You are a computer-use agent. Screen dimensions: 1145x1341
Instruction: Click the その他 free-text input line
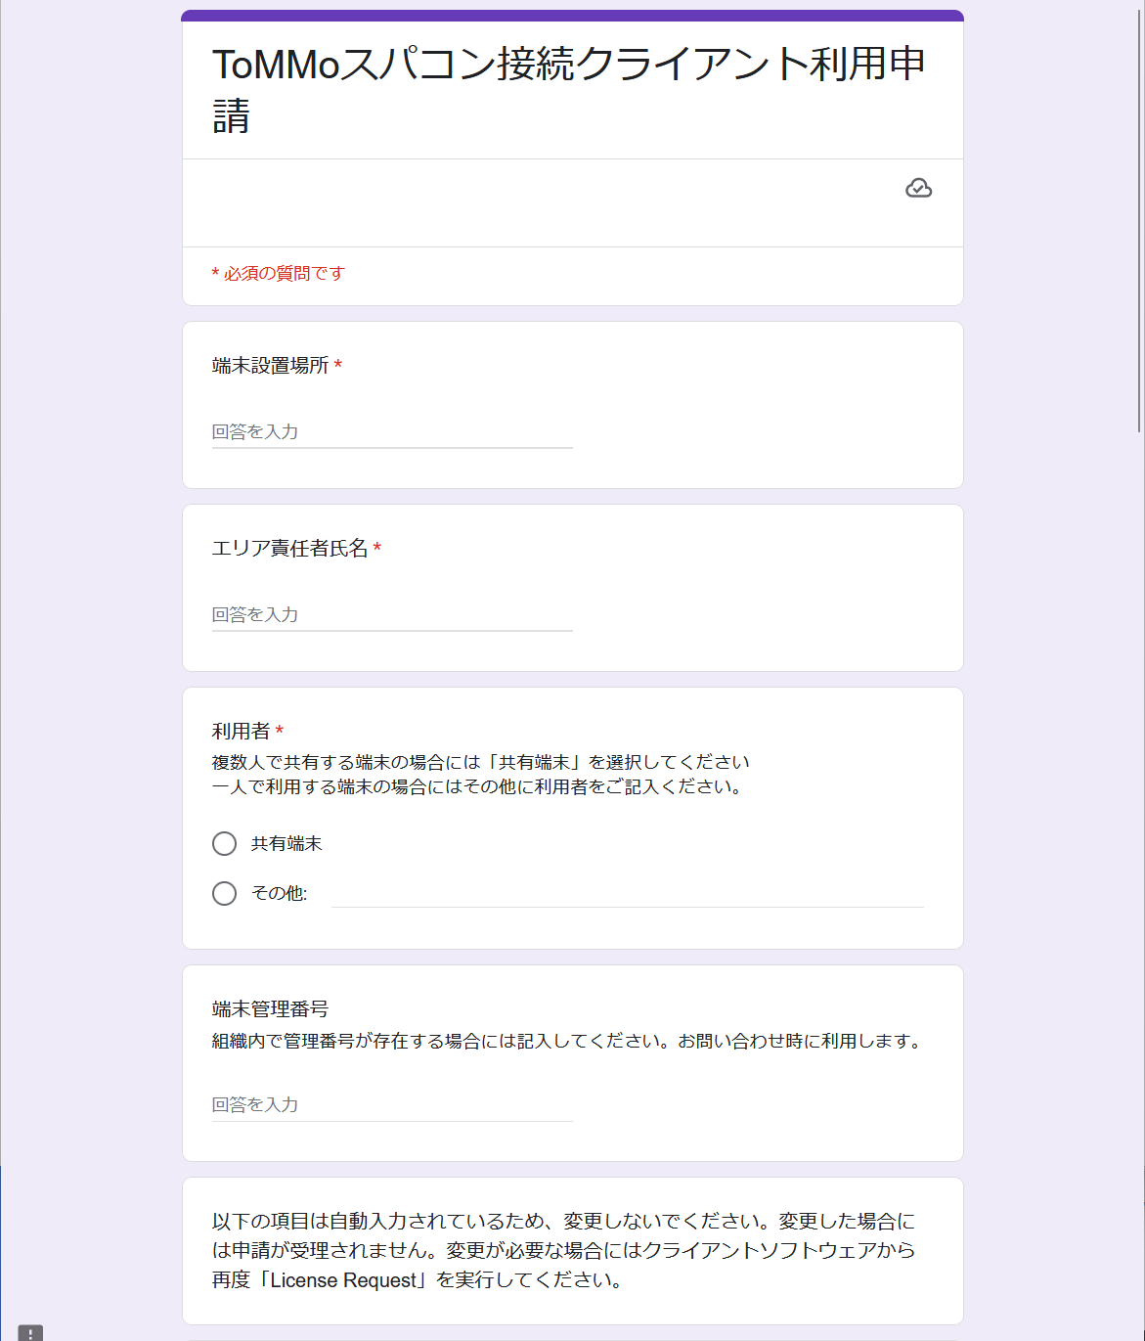click(x=628, y=893)
